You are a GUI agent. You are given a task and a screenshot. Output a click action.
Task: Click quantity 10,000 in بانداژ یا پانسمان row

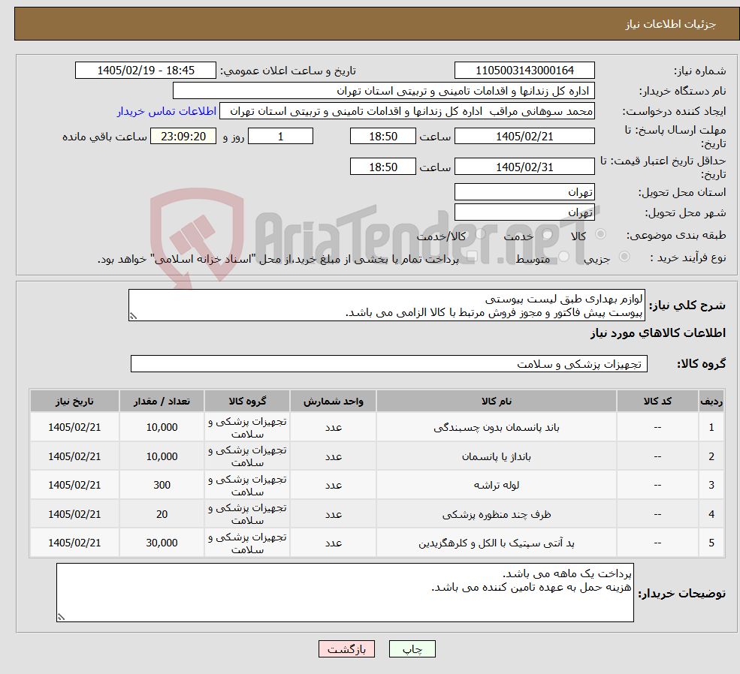(162, 456)
